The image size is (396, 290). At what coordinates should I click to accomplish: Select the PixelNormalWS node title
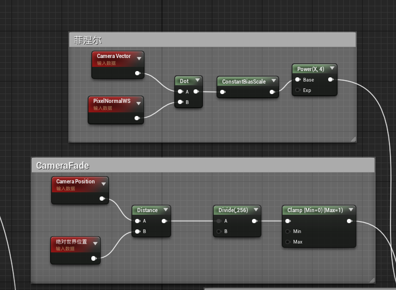(112, 101)
